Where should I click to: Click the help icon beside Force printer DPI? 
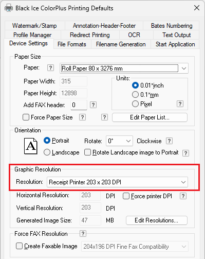183,196
